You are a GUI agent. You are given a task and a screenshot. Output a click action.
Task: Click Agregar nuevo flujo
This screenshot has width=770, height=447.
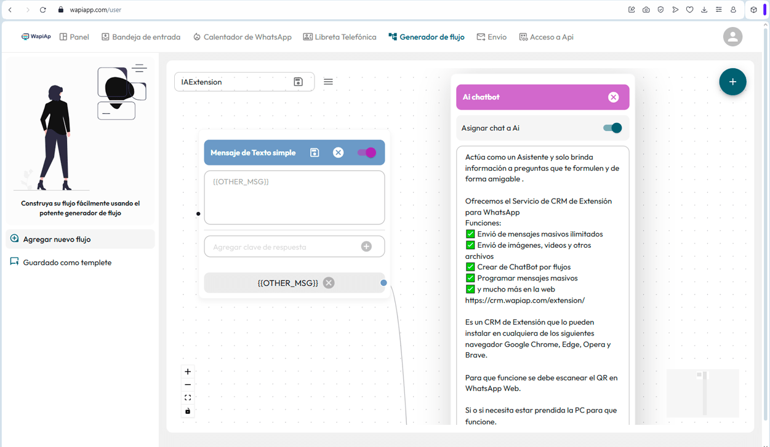(x=57, y=239)
